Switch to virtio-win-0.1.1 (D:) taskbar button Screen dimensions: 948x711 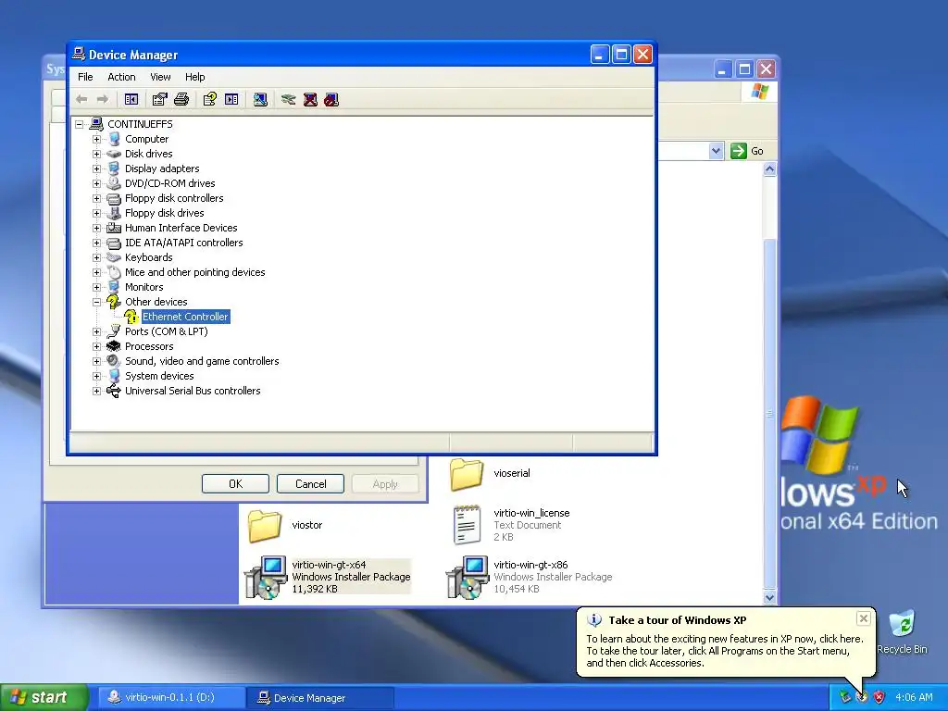click(x=171, y=698)
